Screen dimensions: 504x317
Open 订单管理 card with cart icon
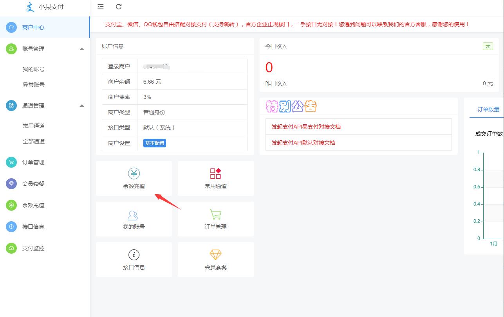point(216,219)
